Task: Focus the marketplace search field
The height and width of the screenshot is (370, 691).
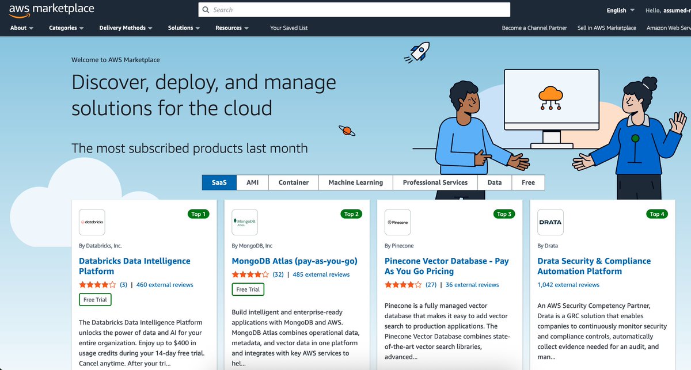Action: click(x=354, y=10)
